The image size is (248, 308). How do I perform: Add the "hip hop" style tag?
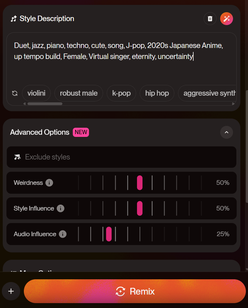point(157,93)
